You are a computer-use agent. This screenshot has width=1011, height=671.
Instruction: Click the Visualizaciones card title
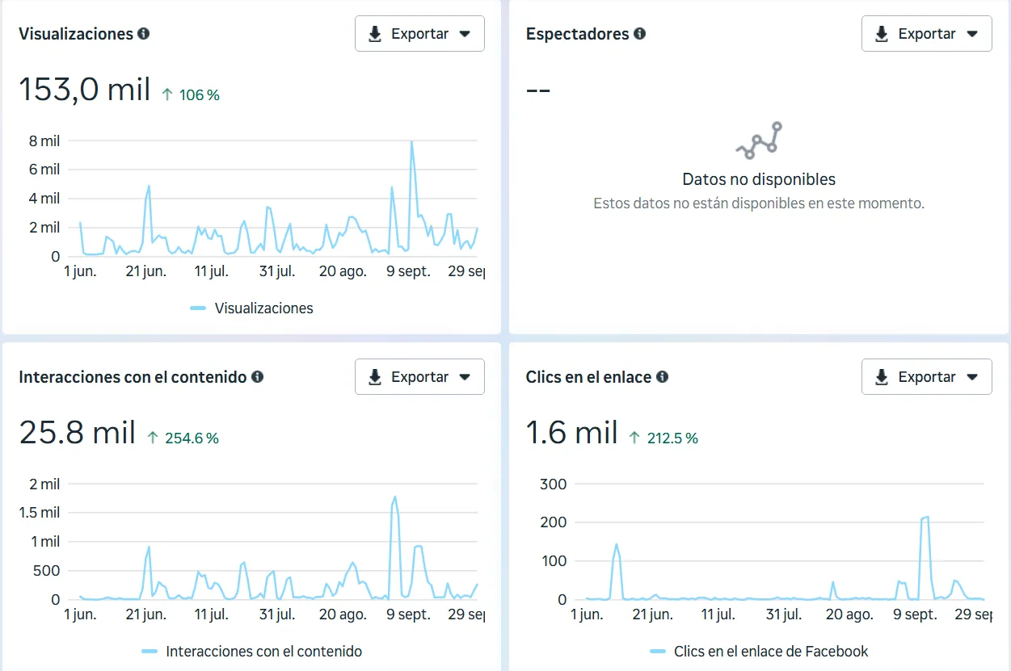(76, 34)
